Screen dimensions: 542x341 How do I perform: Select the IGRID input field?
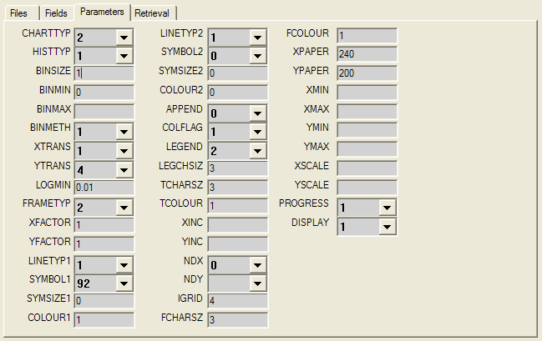pos(237,300)
